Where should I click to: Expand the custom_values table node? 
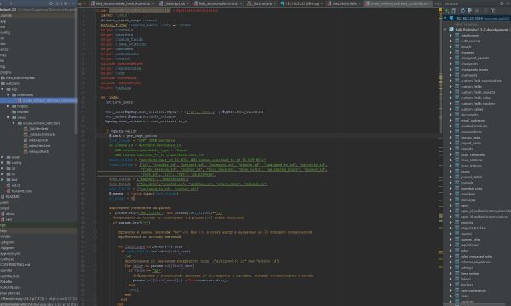(x=451, y=109)
